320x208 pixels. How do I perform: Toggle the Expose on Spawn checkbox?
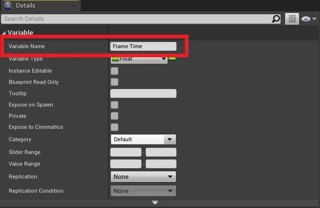click(x=114, y=105)
